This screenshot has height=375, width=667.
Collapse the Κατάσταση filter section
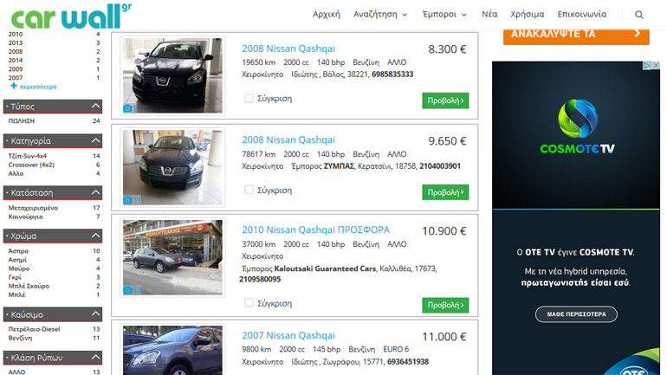95,192
